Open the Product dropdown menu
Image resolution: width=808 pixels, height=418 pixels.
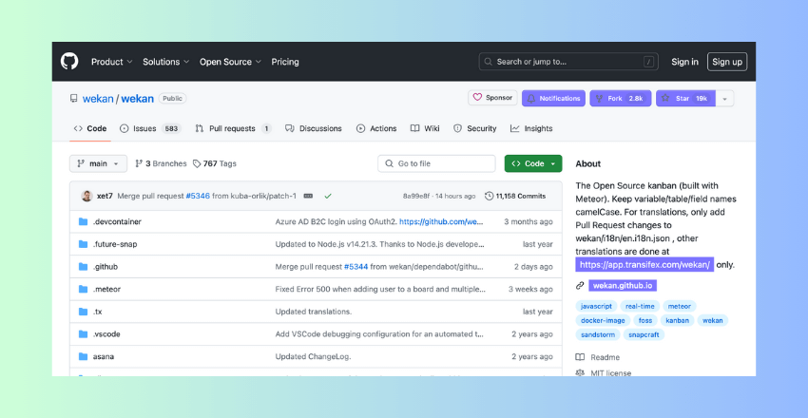tap(112, 62)
